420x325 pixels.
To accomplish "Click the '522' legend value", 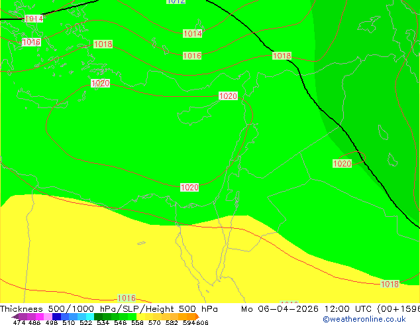I will point(85,322).
